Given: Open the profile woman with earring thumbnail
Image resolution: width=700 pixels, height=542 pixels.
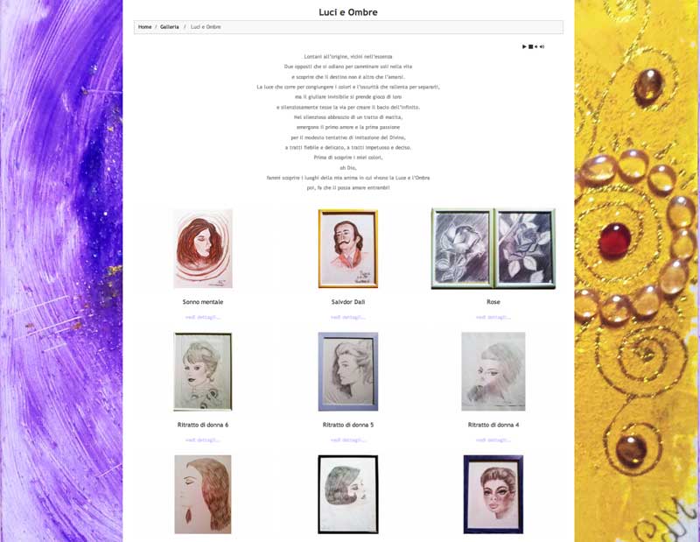Looking at the screenshot, I should coord(203,494).
